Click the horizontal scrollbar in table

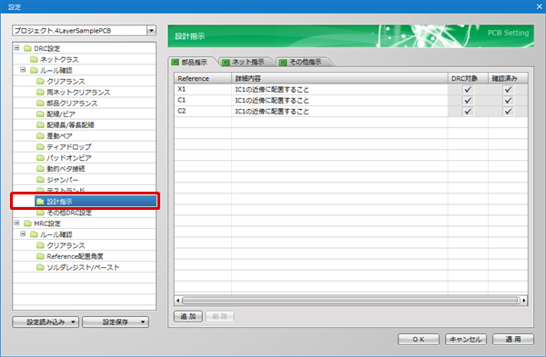coord(350,301)
